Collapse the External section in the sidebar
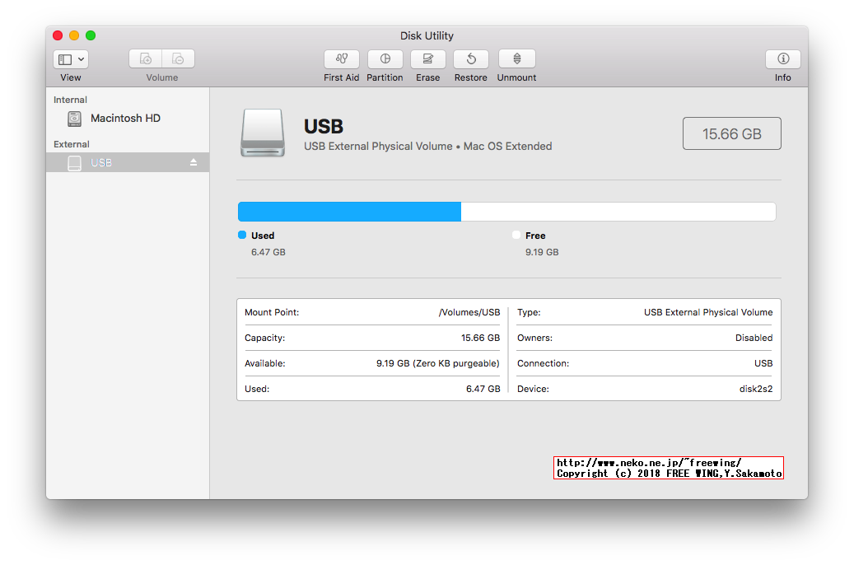The width and height of the screenshot is (854, 565). pos(71,143)
